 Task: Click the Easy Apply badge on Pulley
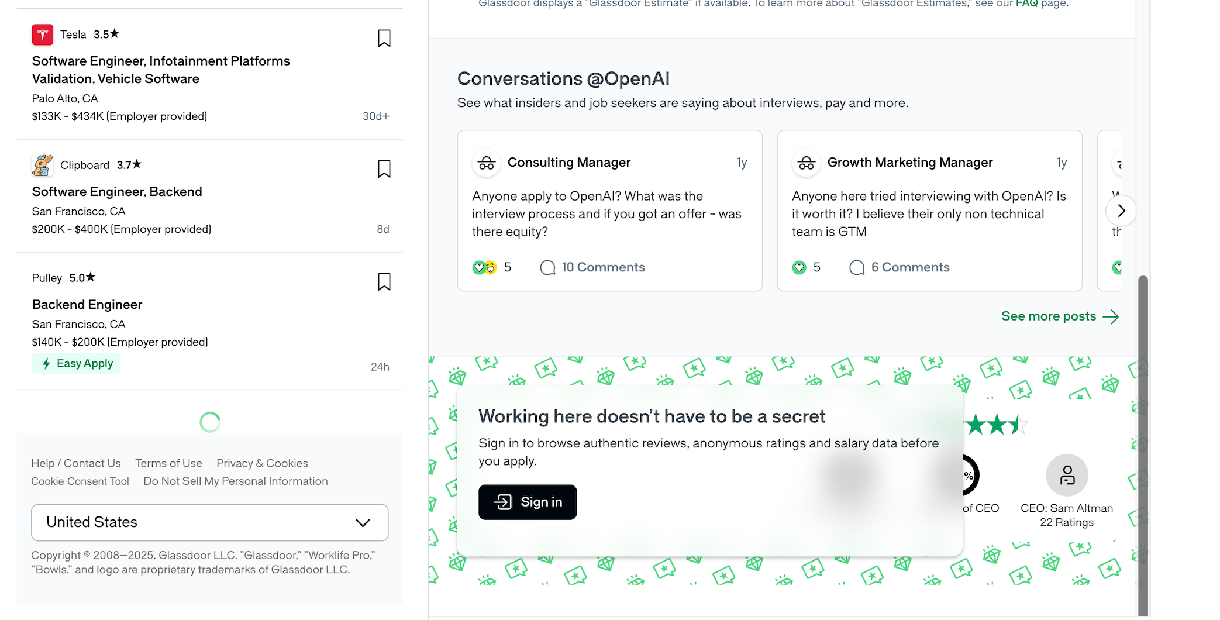tap(77, 364)
